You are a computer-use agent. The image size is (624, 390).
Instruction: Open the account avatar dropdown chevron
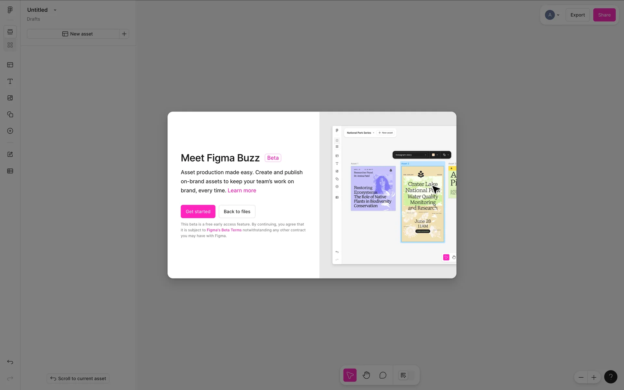click(558, 15)
